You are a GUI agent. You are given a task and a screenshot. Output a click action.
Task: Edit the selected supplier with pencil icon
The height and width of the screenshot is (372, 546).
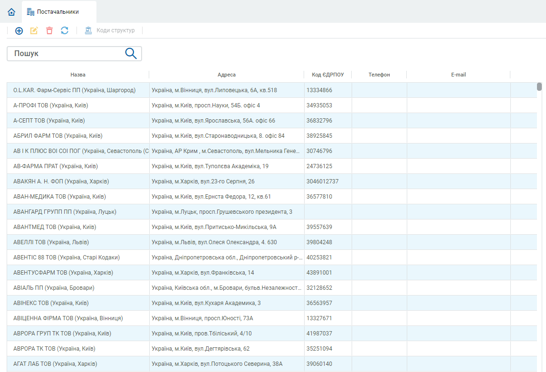pyautogui.click(x=34, y=30)
